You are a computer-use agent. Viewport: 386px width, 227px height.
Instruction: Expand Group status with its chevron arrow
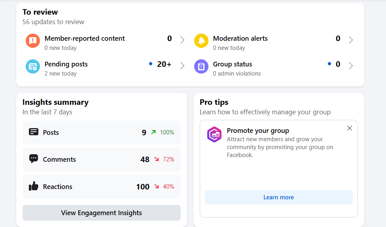click(x=351, y=66)
